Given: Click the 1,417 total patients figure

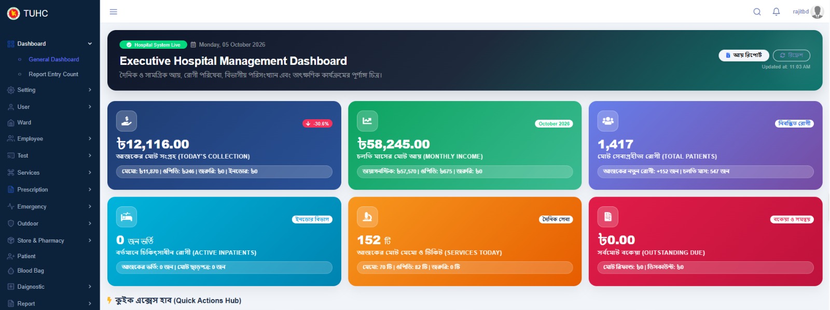Looking at the screenshot, I should (616, 144).
